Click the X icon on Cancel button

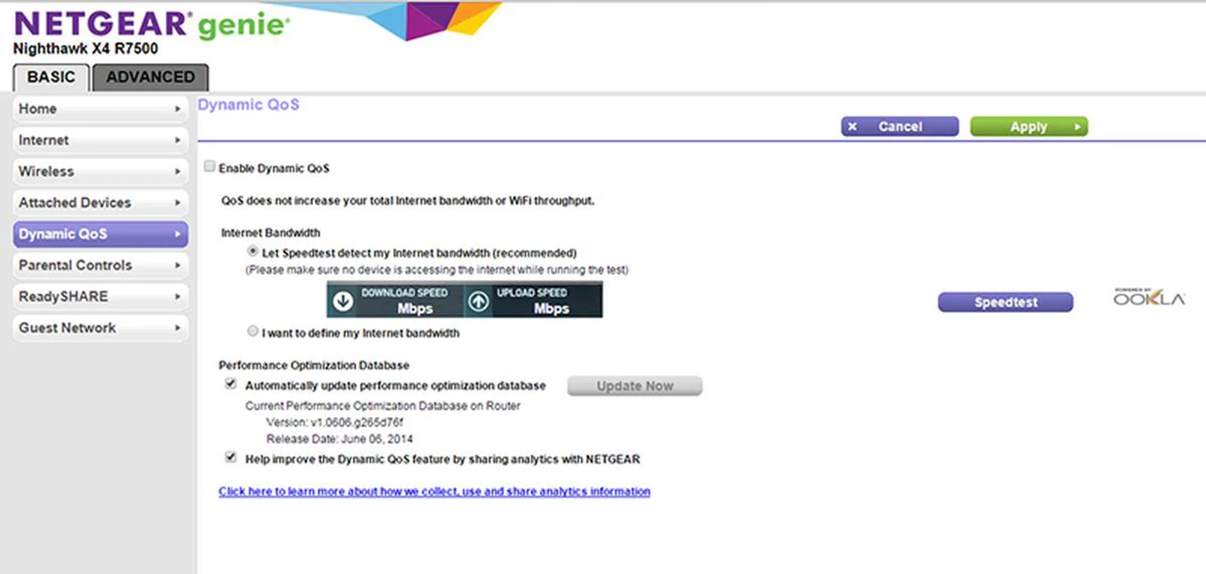tap(852, 127)
